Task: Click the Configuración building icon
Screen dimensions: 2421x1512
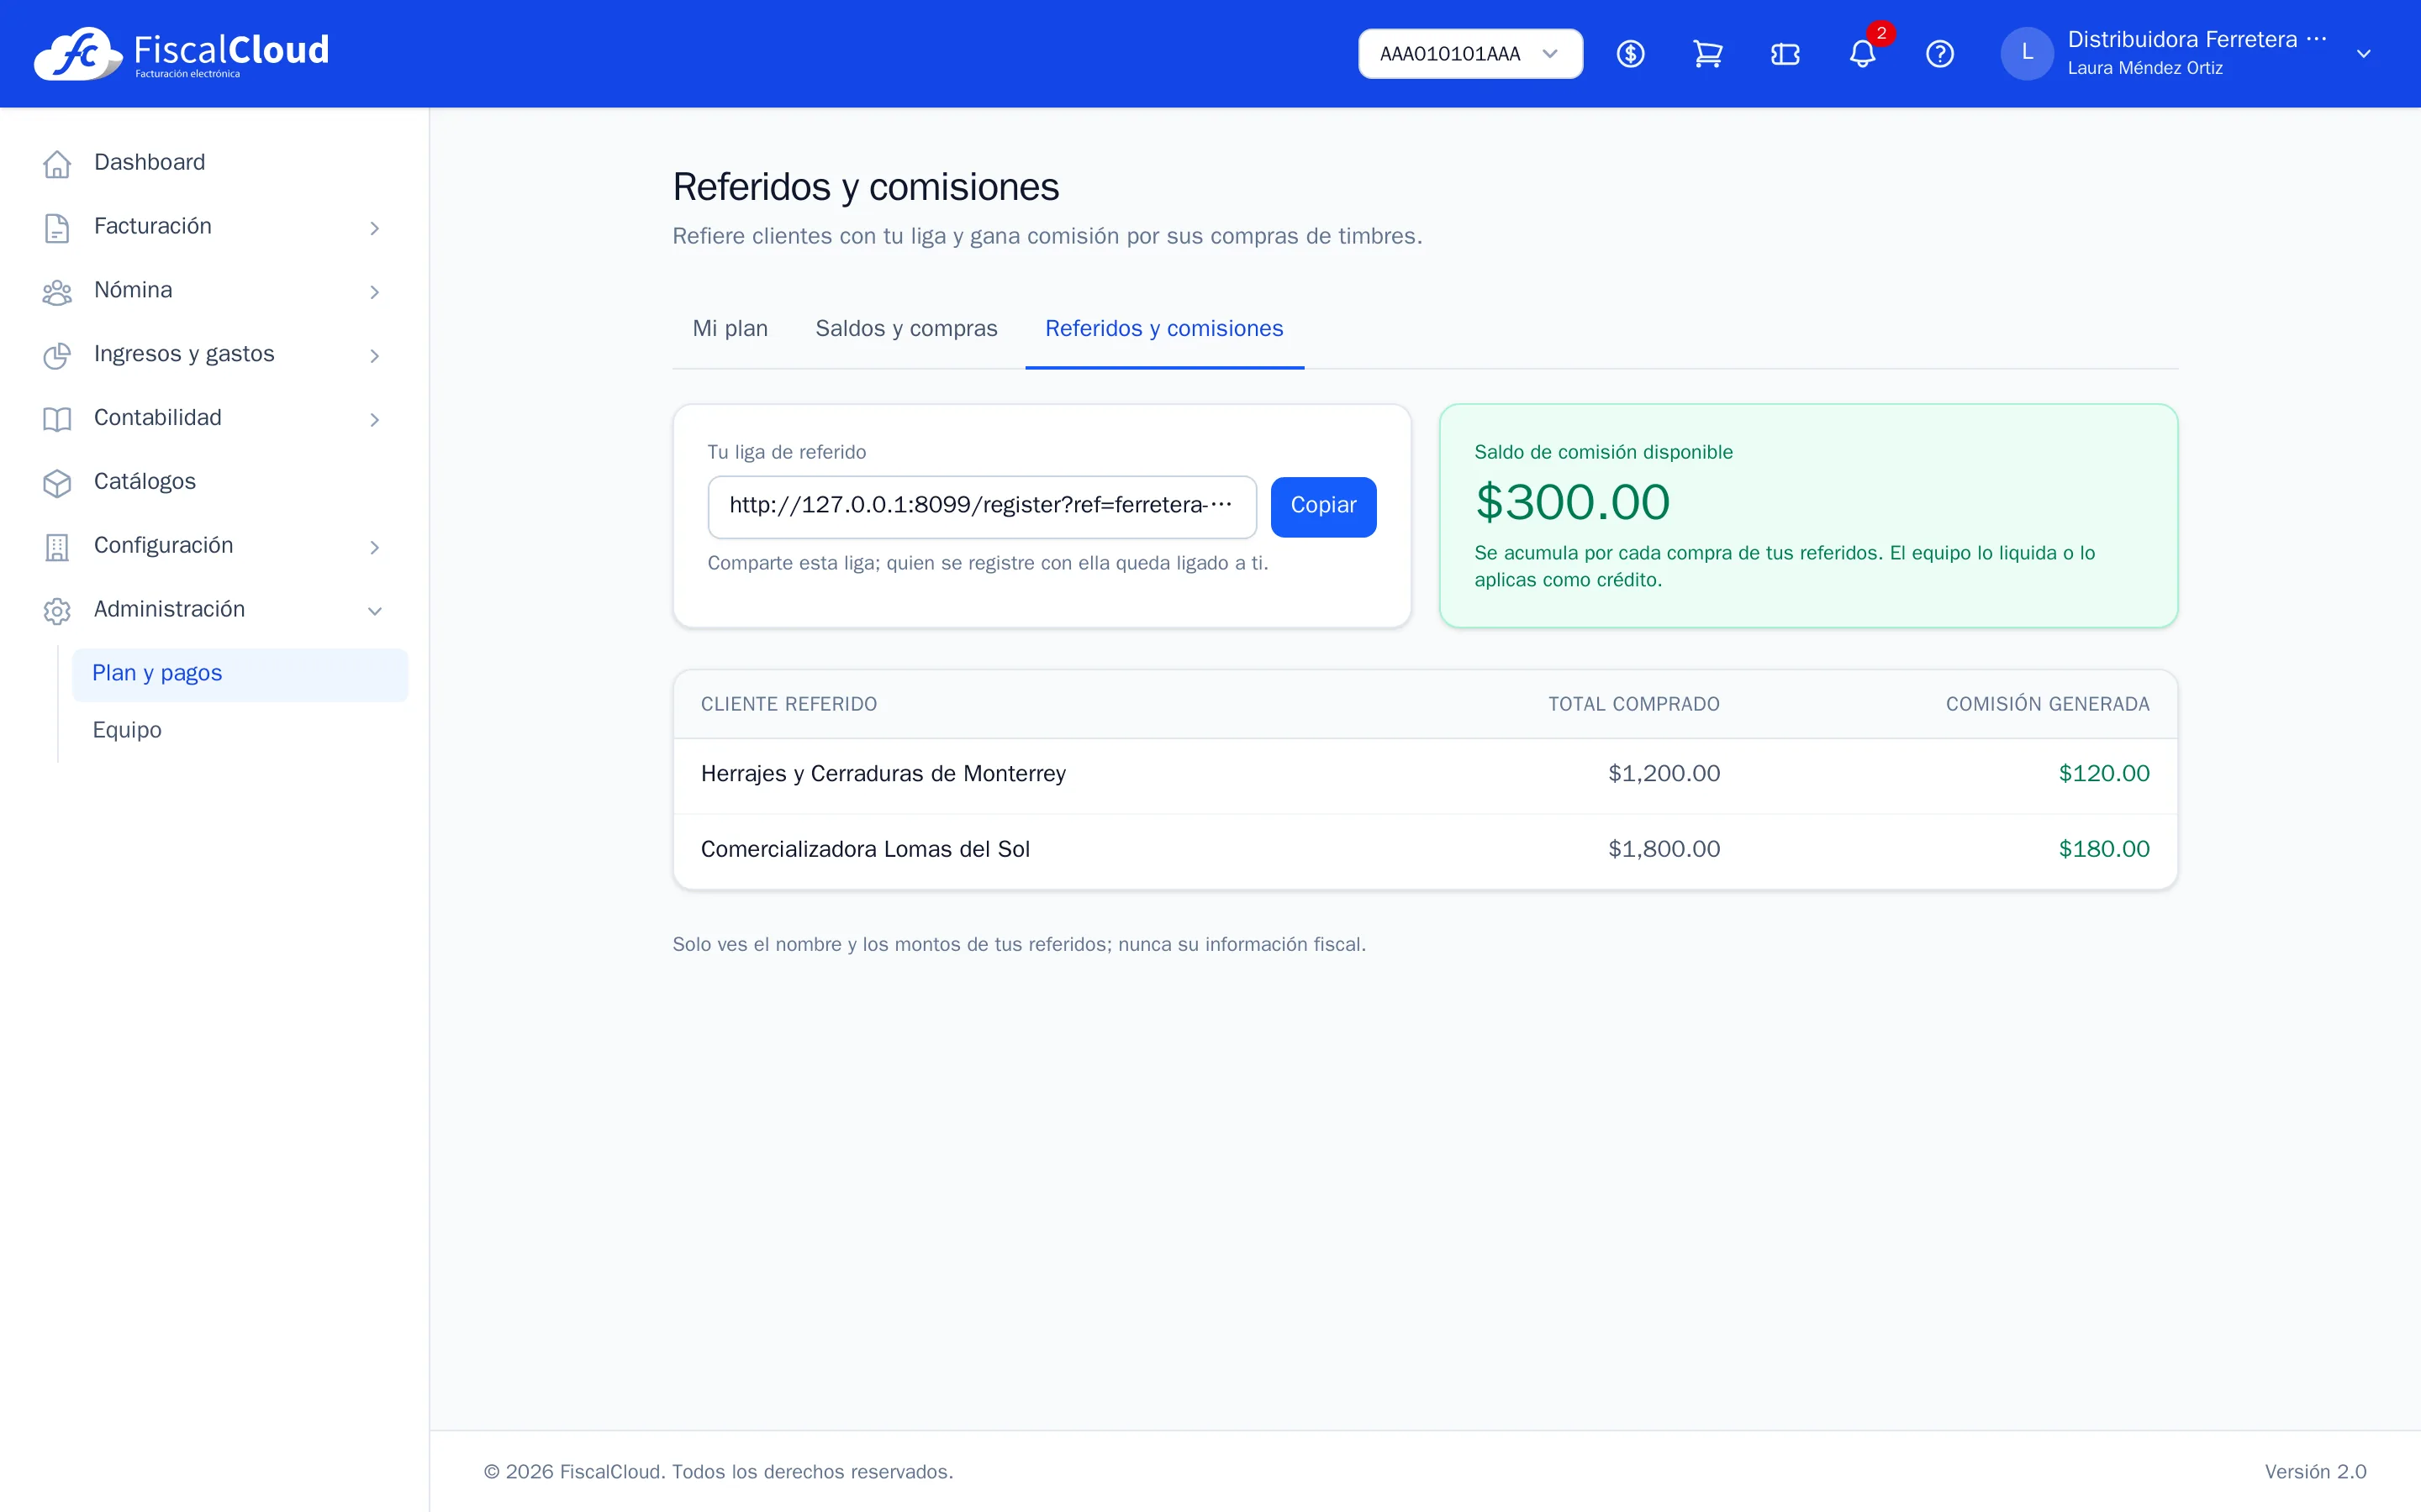Action: click(57, 547)
